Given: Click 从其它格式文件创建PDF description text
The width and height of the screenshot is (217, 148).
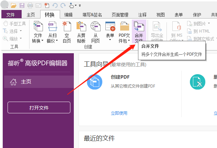Looking at the screenshot, I should pyautogui.click(x=133, y=86).
